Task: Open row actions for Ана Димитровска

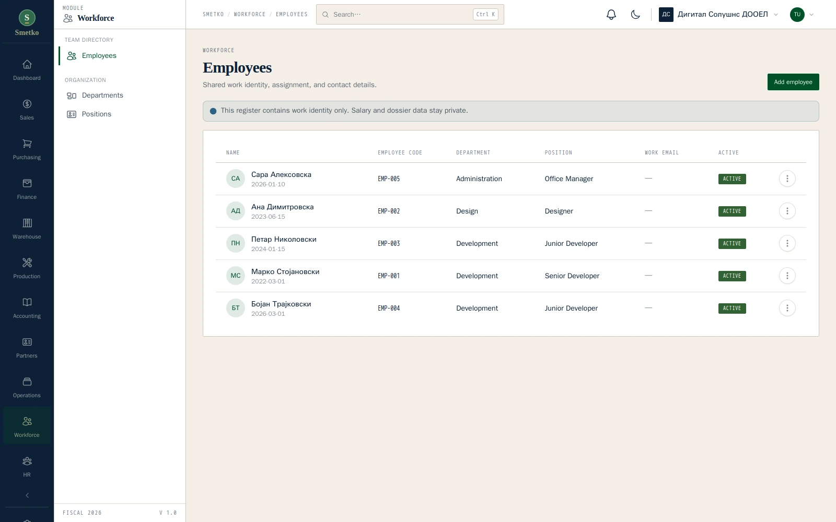Action: (x=787, y=211)
